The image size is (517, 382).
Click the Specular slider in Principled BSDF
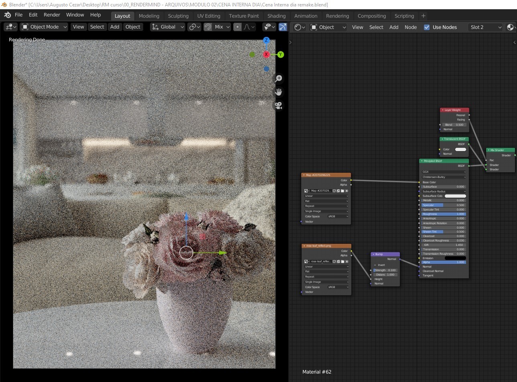click(444, 205)
